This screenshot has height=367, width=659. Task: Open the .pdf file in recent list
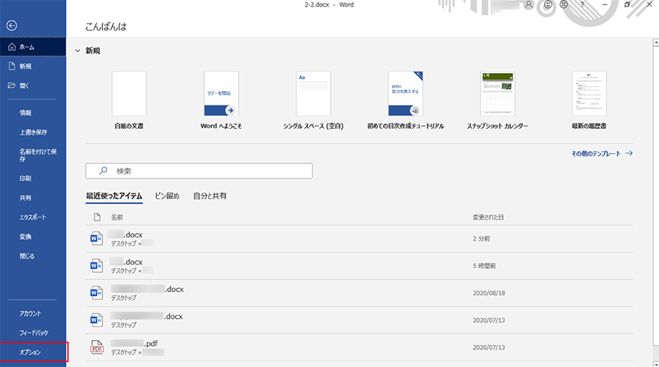click(x=360, y=347)
